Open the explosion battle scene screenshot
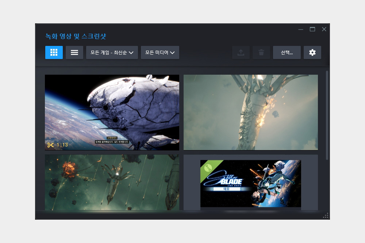This screenshot has height=243, width=365. 112,183
